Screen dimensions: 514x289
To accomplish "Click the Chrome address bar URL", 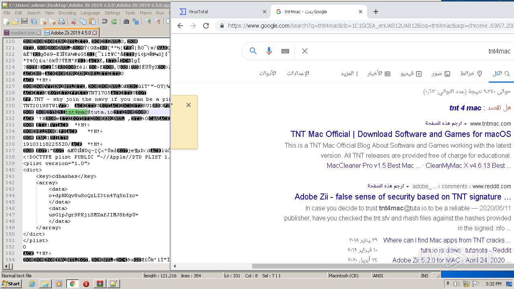I will coord(370,26).
